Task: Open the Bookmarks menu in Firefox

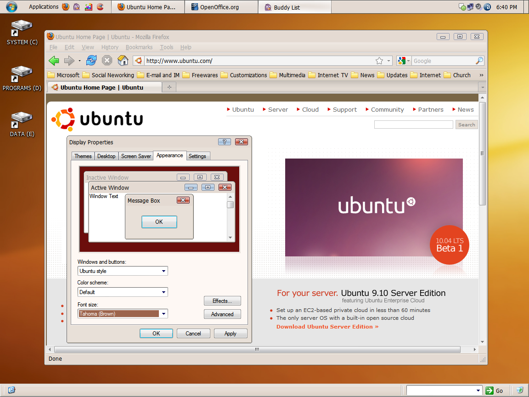Action: 139,47
